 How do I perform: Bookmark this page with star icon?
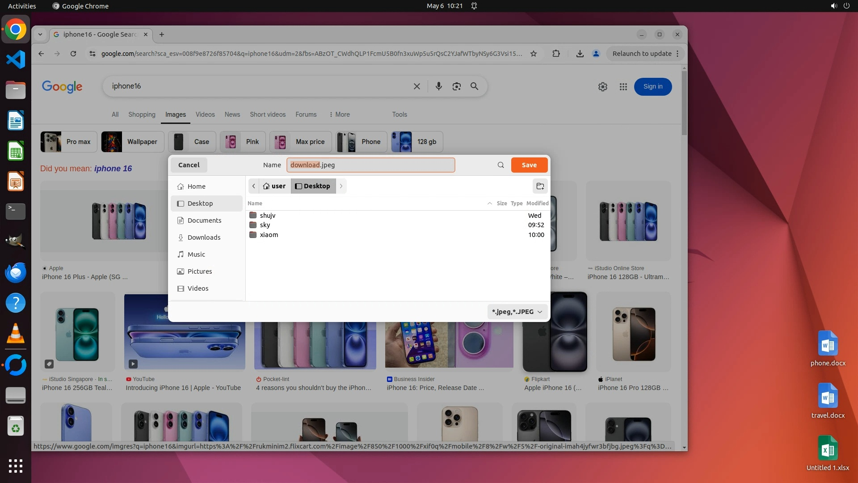533,54
